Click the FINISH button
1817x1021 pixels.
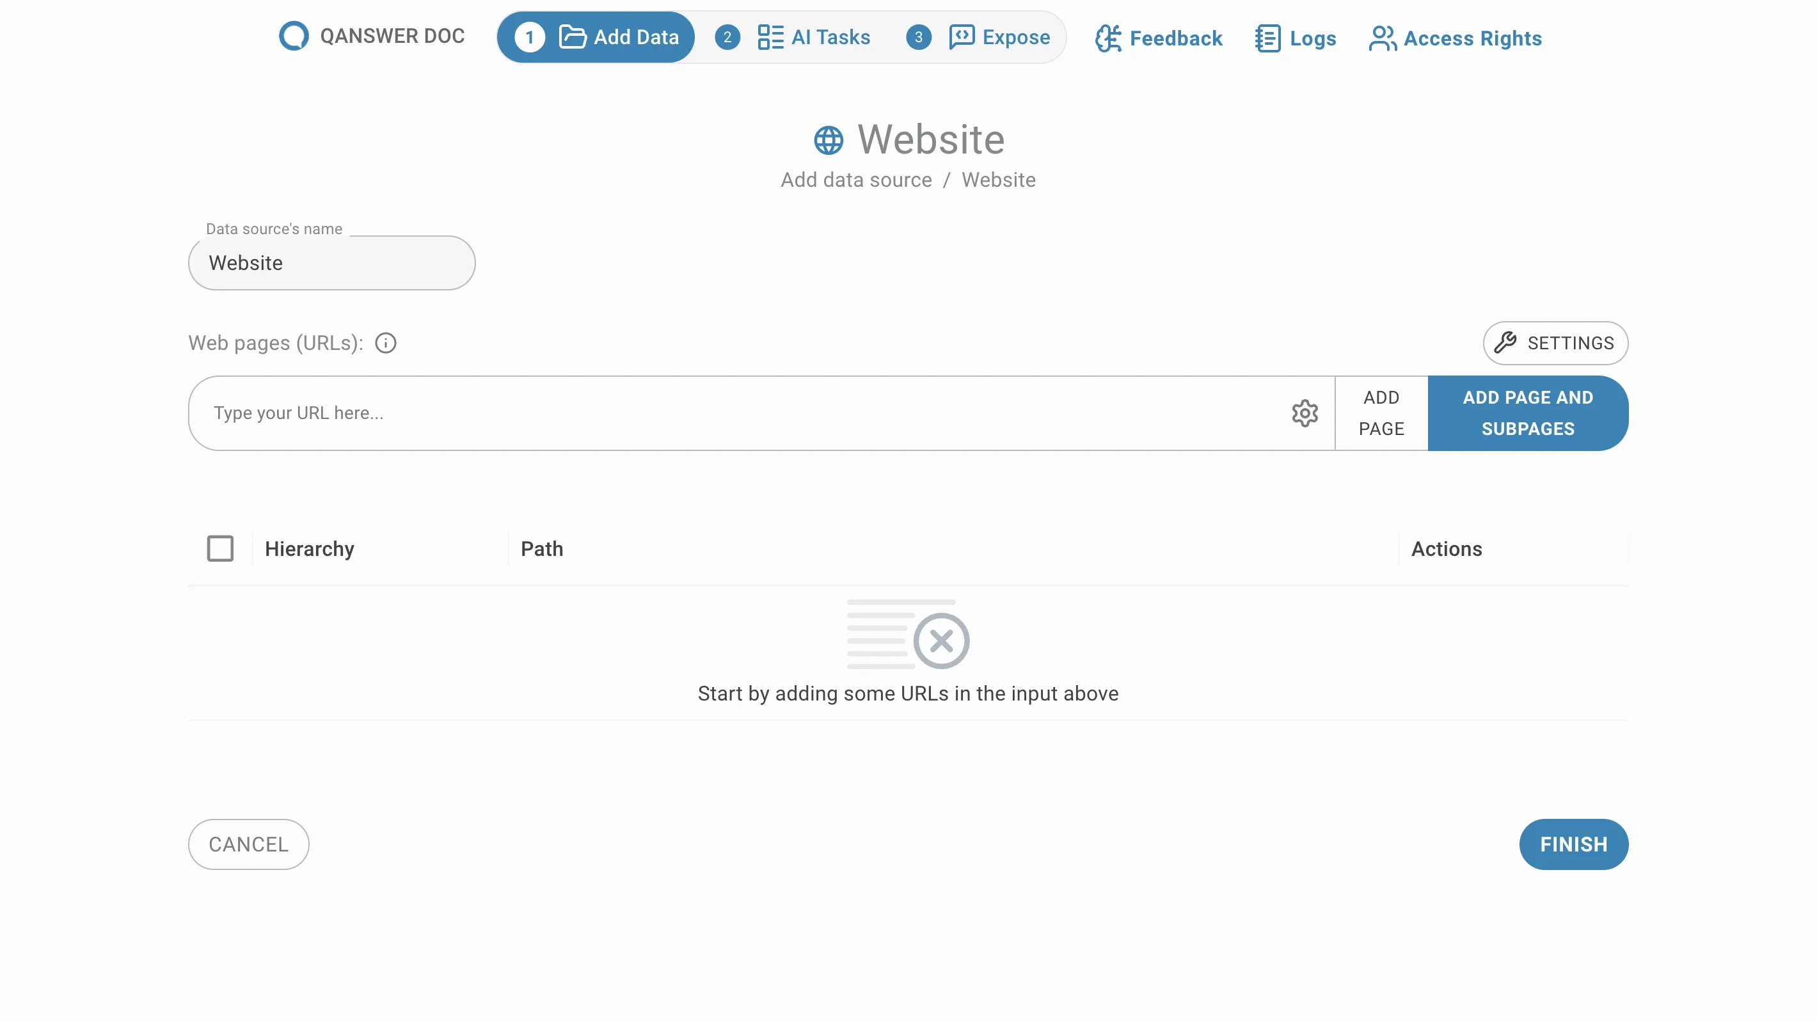(x=1573, y=844)
